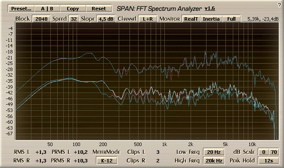Open Speed 32 selector
The height and width of the screenshot is (168, 284).
pyautogui.click(x=74, y=19)
